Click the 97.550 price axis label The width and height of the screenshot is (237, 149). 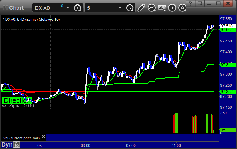(x=226, y=19)
